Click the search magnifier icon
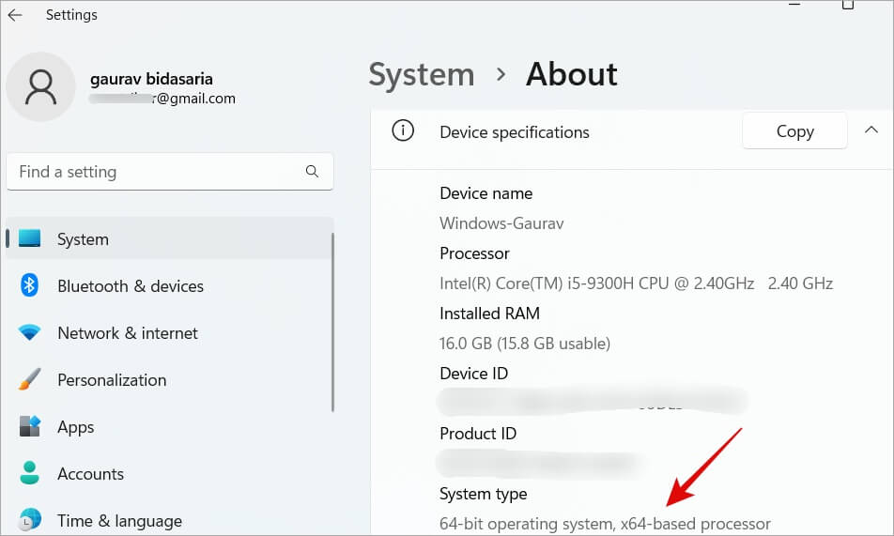 [312, 171]
